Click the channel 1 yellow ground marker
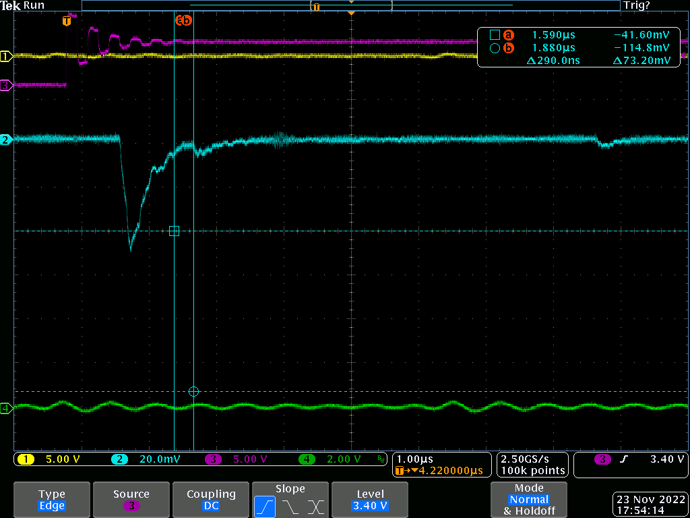690x518 pixels. coord(6,57)
